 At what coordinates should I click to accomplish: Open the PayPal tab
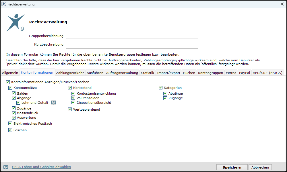pyautogui.click(x=245, y=73)
